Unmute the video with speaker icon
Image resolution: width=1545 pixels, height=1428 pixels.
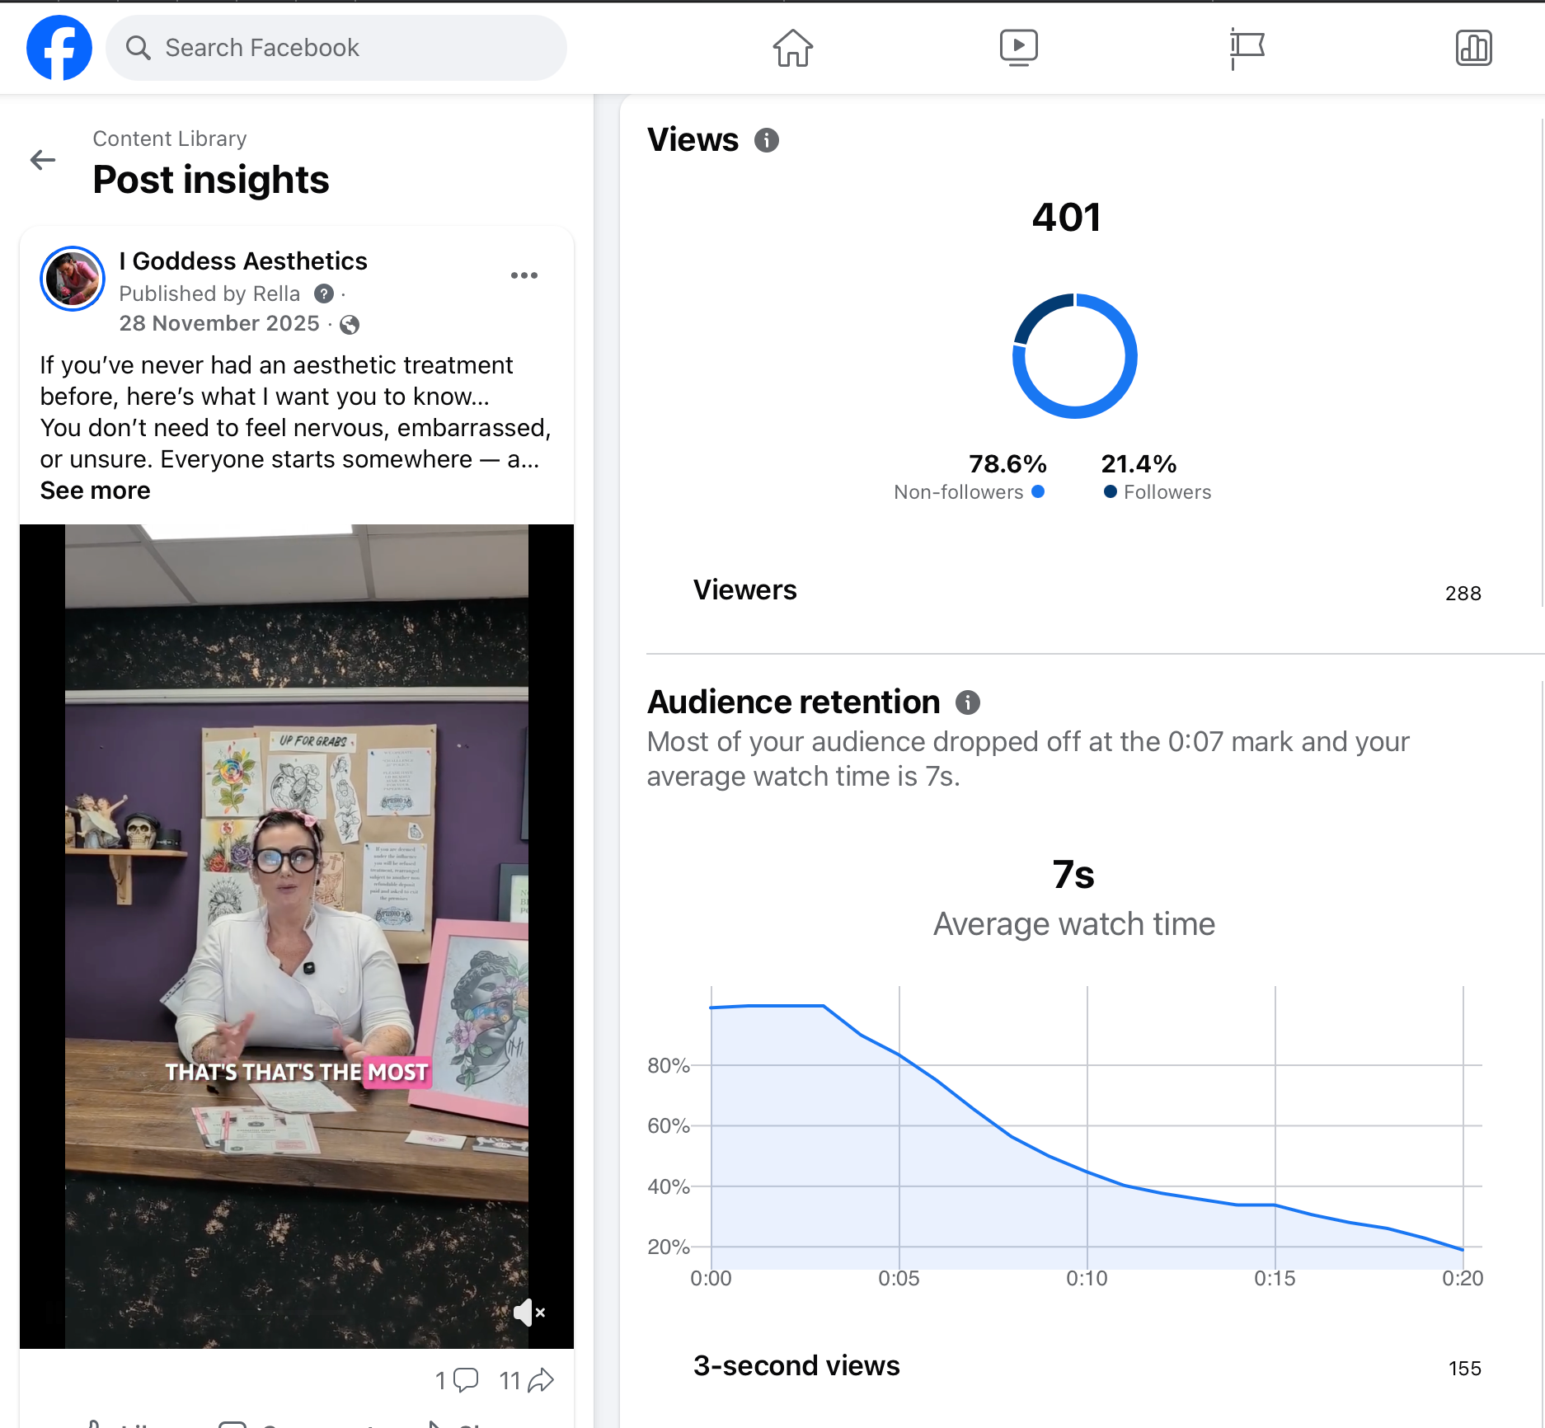[528, 1312]
